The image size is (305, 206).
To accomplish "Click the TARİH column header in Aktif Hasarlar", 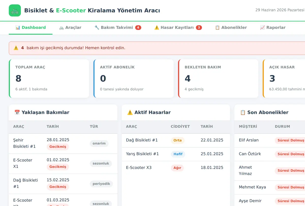I will coord(207,126).
